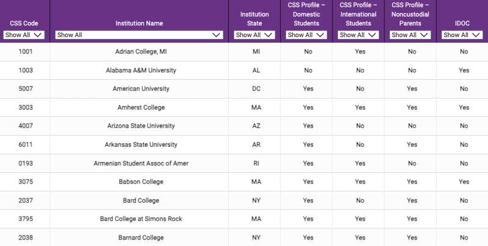Image resolution: width=488 pixels, height=246 pixels.
Task: Click the Arkansas State University cell
Action: pos(141,144)
